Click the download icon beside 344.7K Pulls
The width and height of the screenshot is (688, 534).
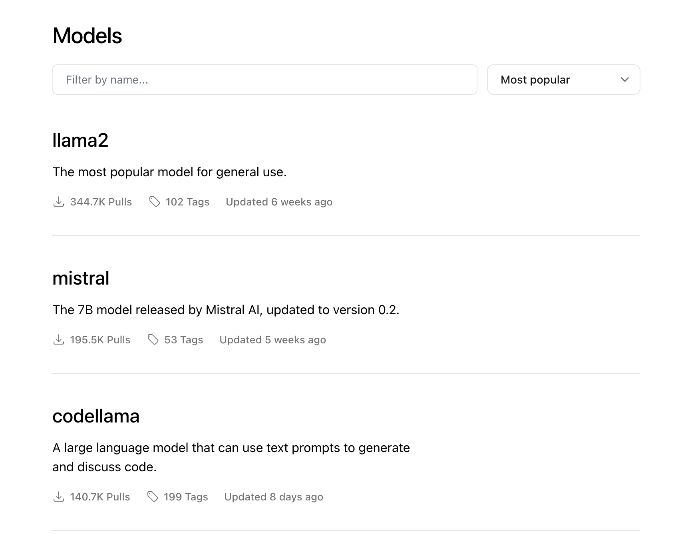59,202
